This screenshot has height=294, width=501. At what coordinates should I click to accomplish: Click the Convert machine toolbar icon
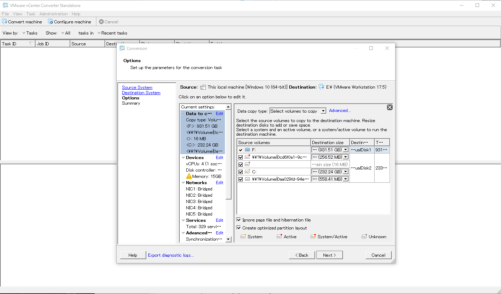[x=5, y=22]
